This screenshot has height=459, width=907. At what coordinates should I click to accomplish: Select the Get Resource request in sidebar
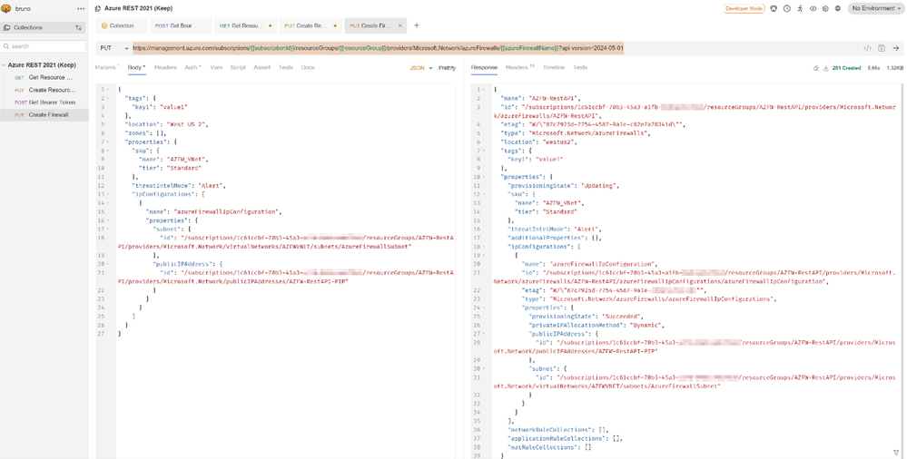[44, 77]
